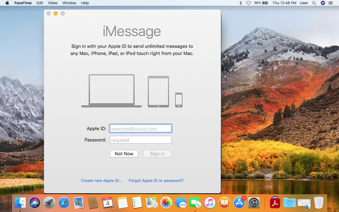Click the Sign in button
Image resolution: width=339 pixels, height=212 pixels.
157,154
